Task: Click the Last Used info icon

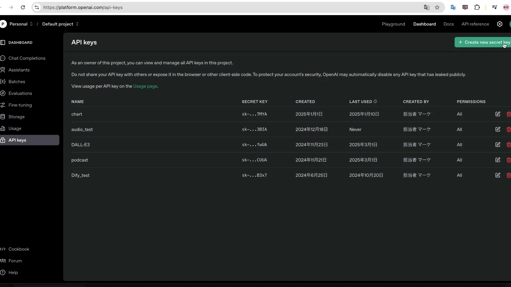Action: point(375,102)
